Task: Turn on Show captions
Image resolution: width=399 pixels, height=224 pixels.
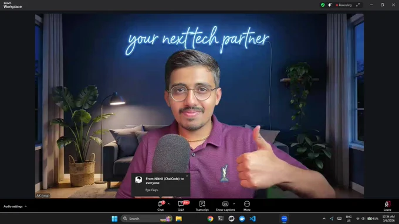Action: coord(225,206)
